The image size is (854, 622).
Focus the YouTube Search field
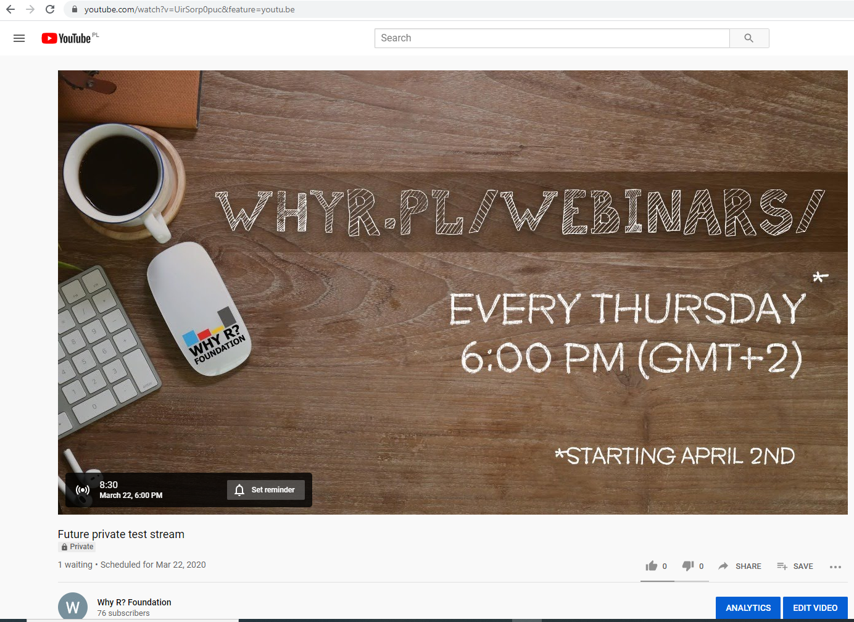pyautogui.click(x=552, y=38)
